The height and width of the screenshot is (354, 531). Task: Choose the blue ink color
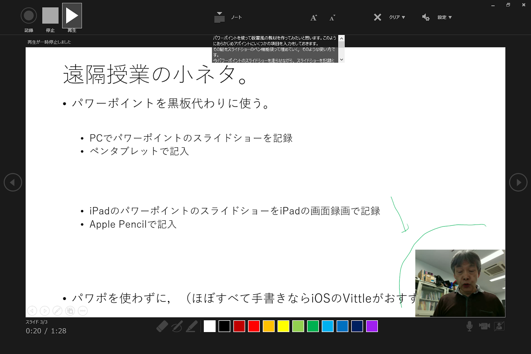click(x=342, y=326)
